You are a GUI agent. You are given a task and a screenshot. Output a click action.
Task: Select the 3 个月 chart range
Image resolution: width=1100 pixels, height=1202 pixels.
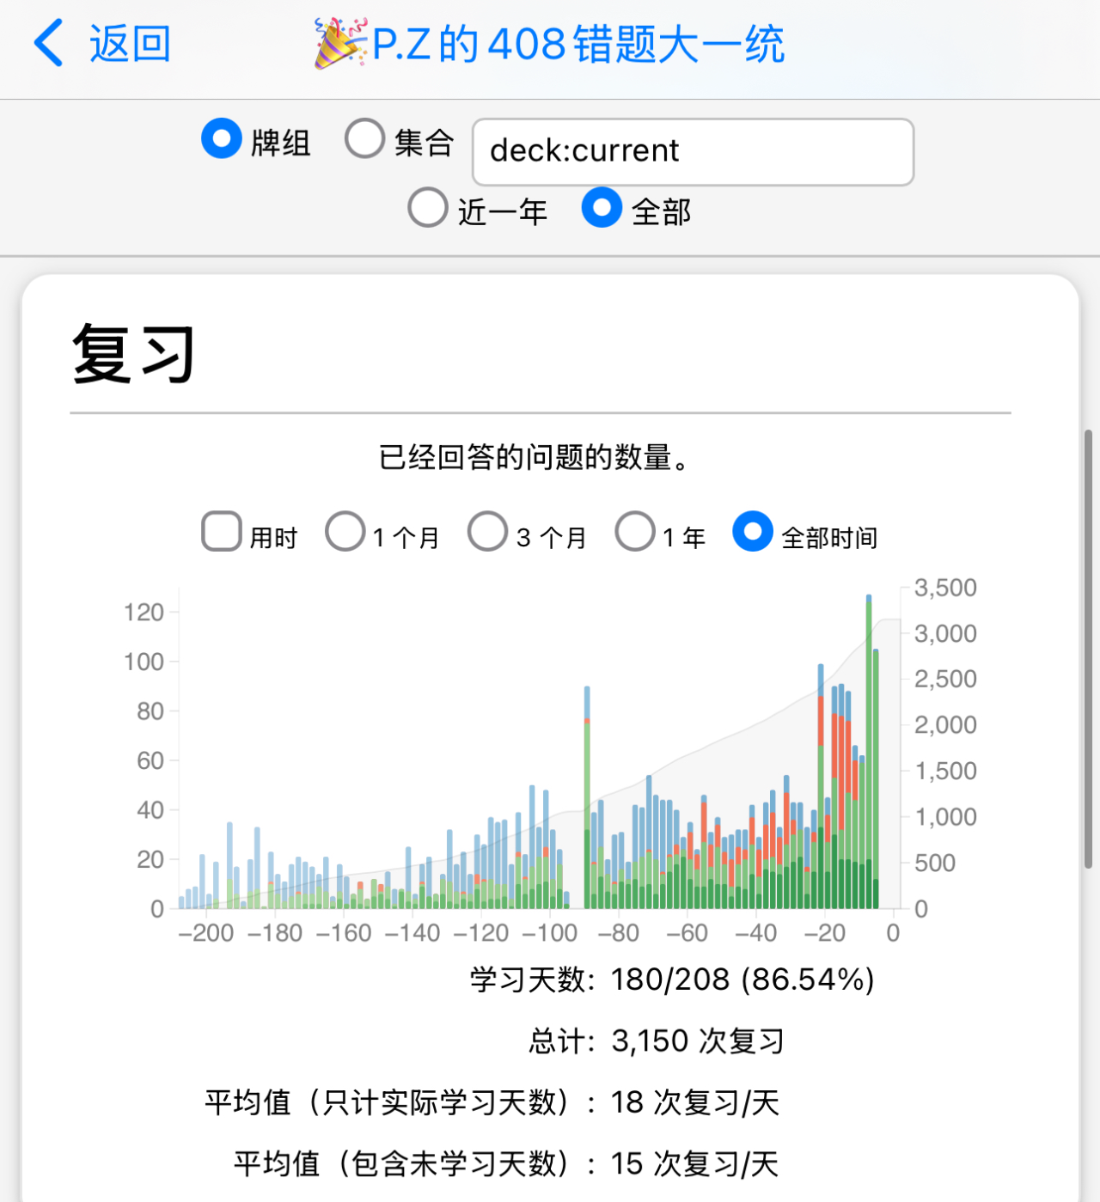(x=487, y=532)
